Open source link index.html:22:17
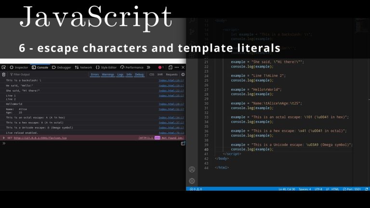370x208 pixels. (172, 91)
